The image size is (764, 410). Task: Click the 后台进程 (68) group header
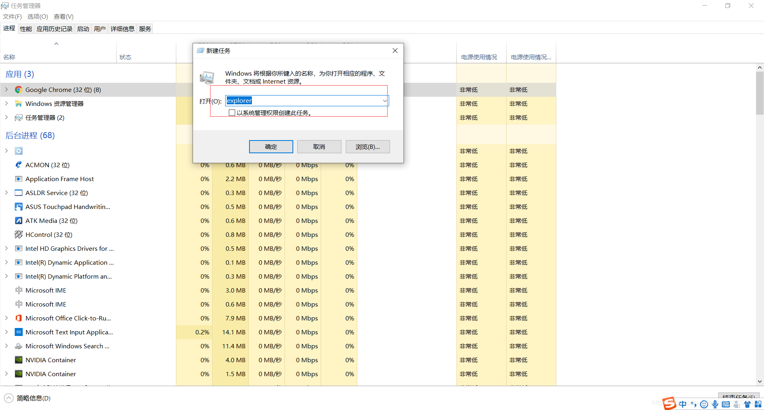30,135
